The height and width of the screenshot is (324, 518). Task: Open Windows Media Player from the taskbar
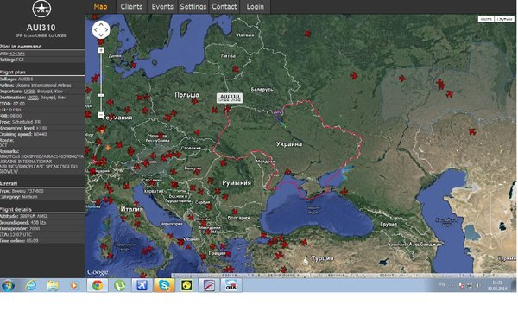[74, 285]
